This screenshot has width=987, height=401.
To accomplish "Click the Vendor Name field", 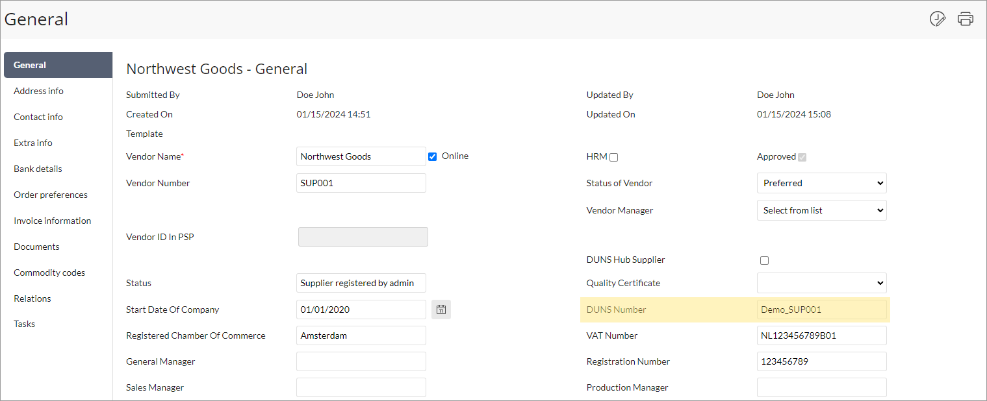I will [361, 156].
